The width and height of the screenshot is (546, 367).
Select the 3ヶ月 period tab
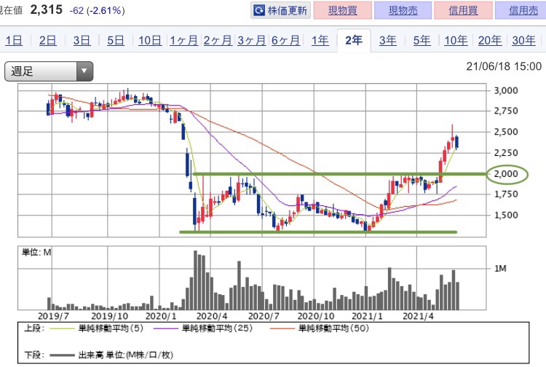pyautogui.click(x=252, y=40)
